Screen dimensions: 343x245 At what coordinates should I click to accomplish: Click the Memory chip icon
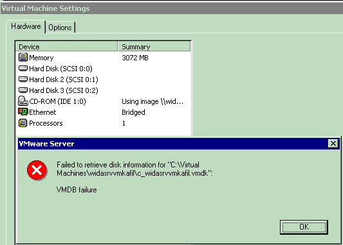click(x=23, y=57)
